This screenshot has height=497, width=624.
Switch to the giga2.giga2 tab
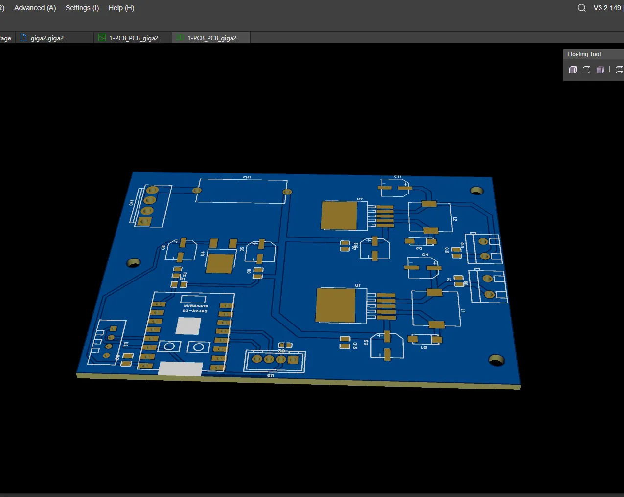pos(54,38)
